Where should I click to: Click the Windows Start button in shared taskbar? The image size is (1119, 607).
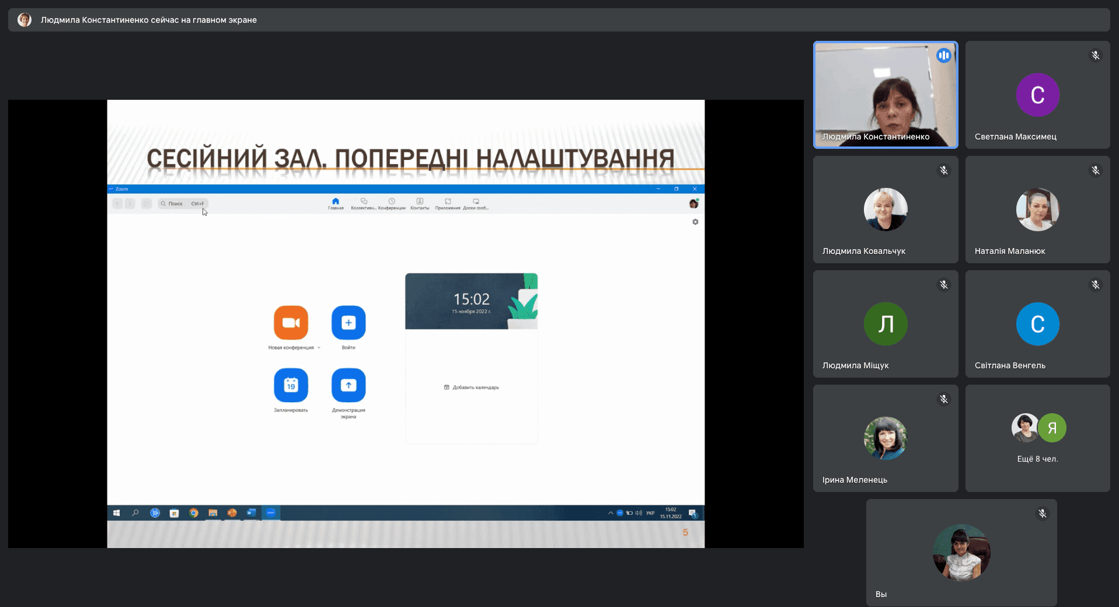[116, 513]
